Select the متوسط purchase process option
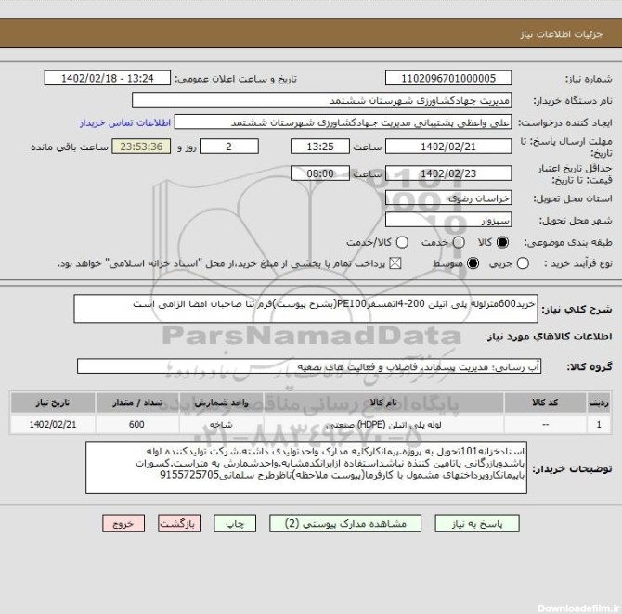The image size is (622, 614). coord(473,264)
